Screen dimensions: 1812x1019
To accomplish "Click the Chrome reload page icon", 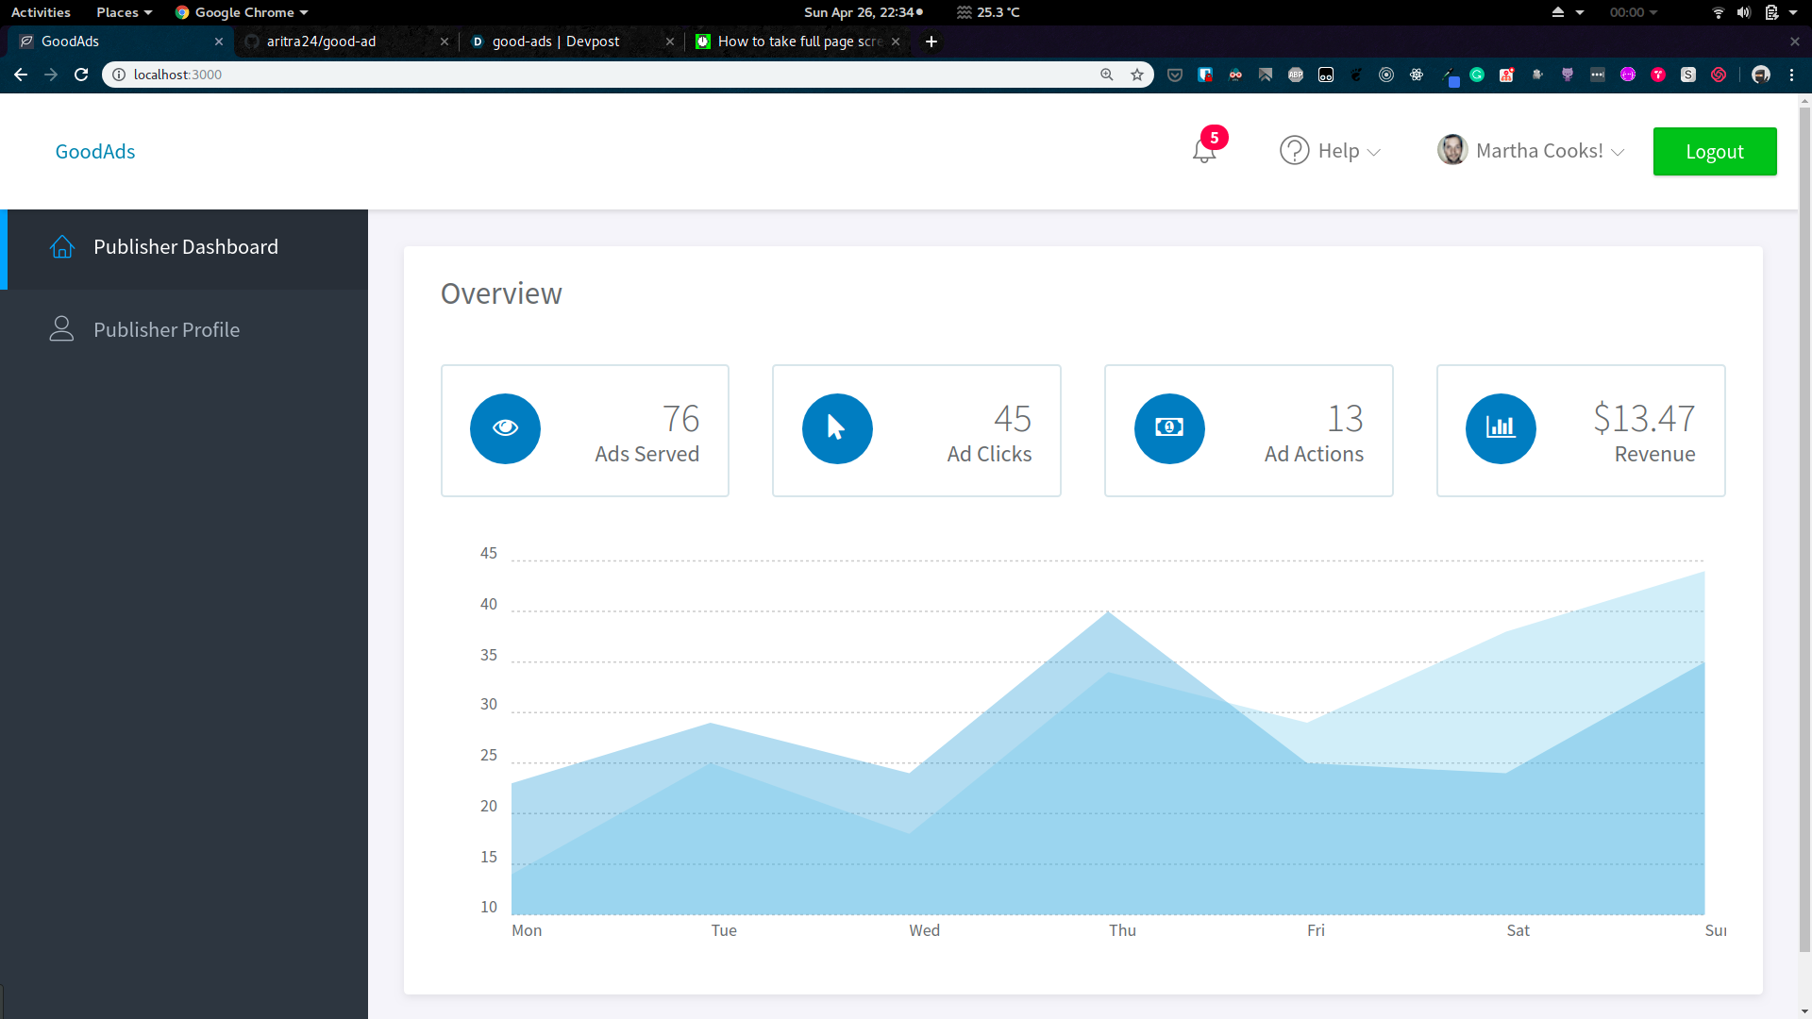I will coord(81,75).
